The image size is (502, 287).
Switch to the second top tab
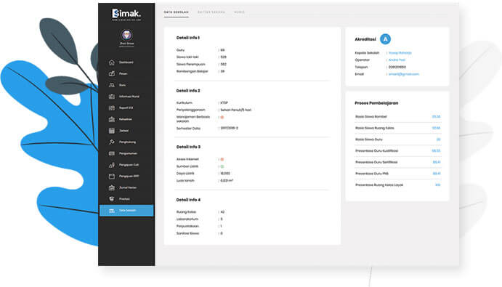coord(211,12)
